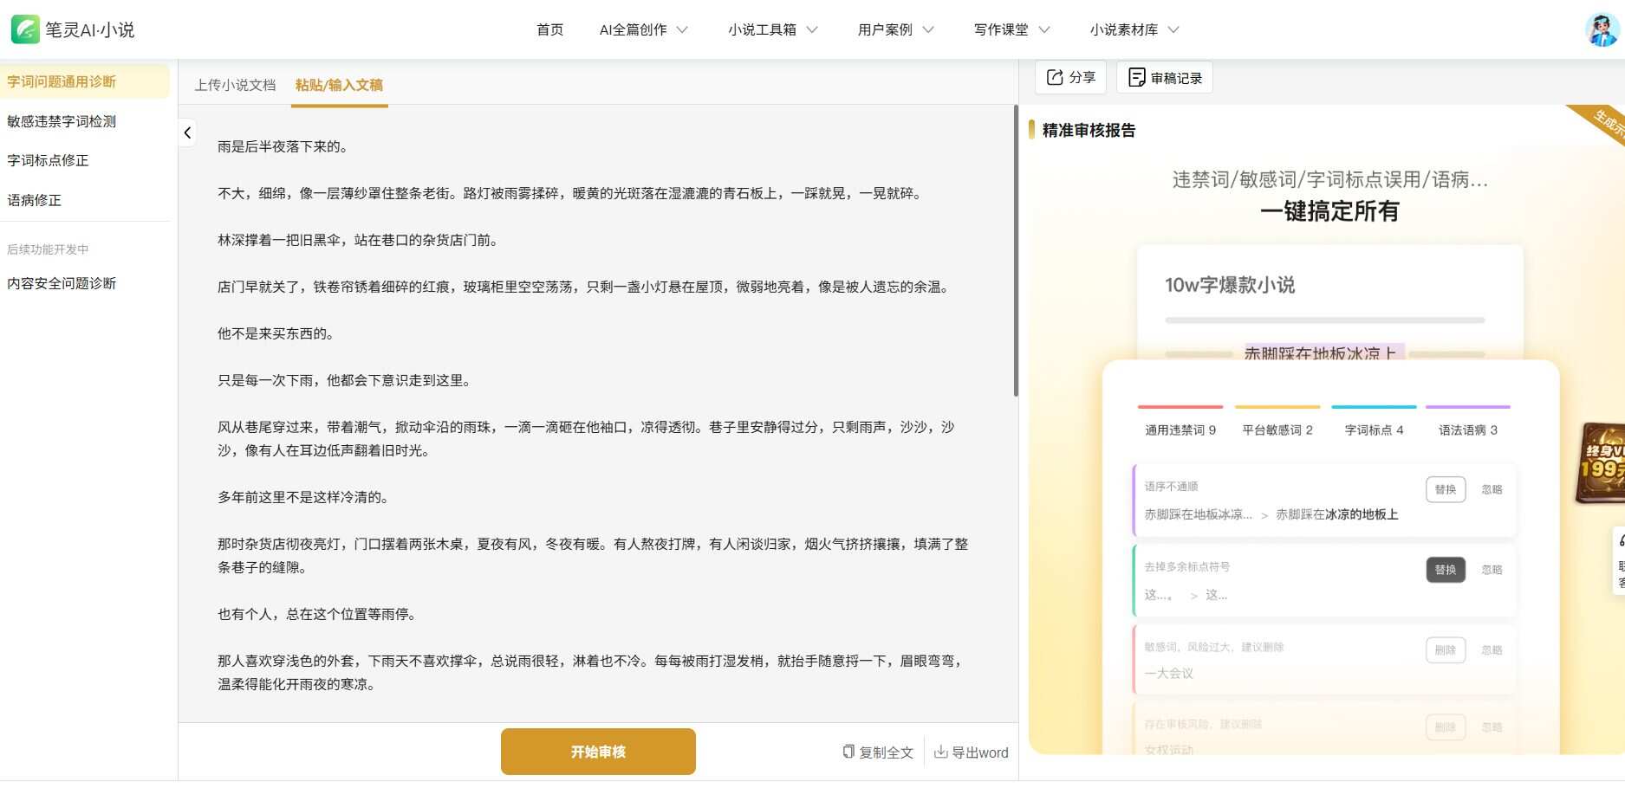
Task: Click the 精准审核报告 heading
Action: coord(1089,130)
